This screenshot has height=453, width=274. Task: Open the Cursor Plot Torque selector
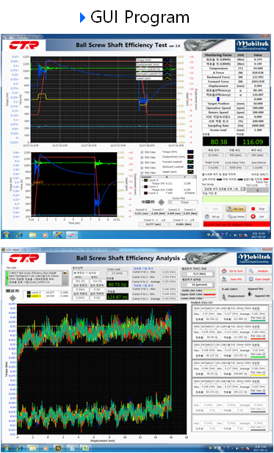click(183, 202)
